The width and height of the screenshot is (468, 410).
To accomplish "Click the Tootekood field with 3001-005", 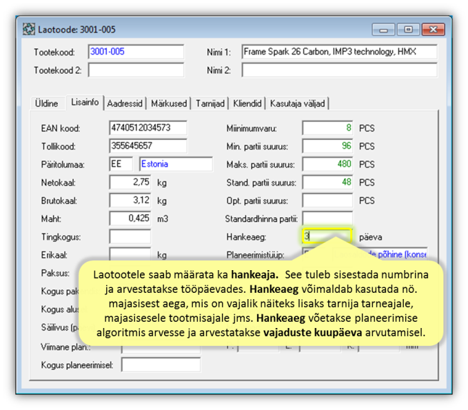I will pos(136,52).
